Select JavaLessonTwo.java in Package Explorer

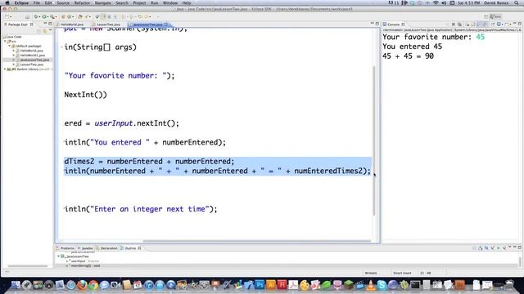click(x=34, y=60)
